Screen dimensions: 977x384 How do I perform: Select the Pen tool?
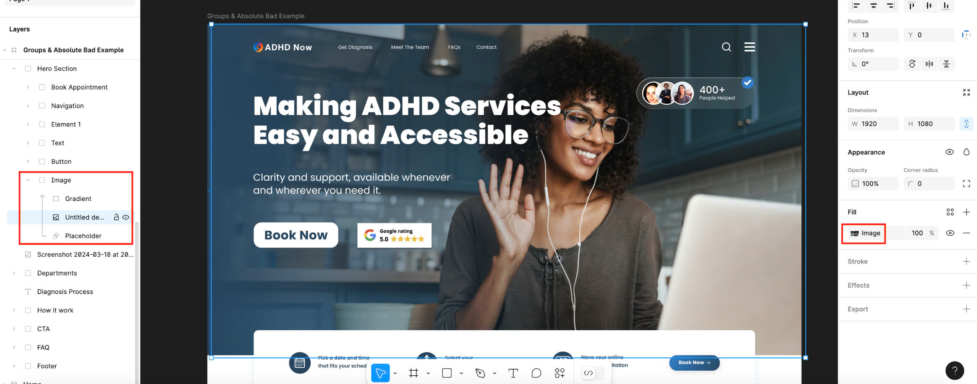pos(480,373)
